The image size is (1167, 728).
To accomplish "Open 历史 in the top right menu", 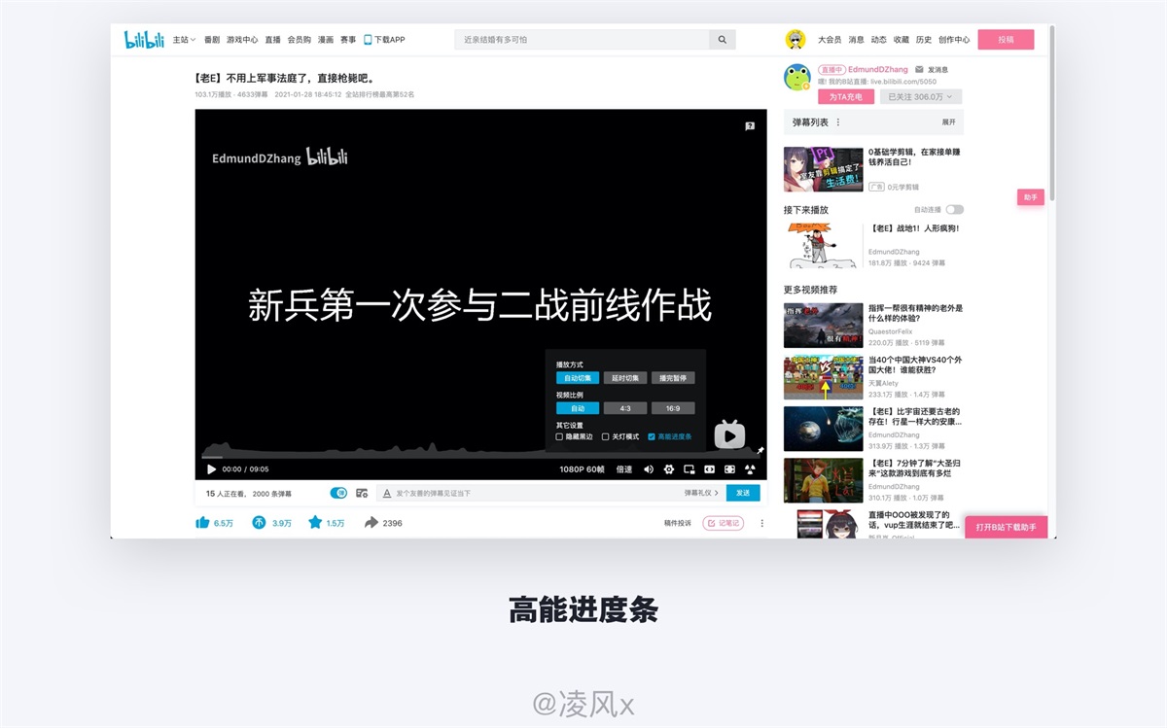I will 924,40.
